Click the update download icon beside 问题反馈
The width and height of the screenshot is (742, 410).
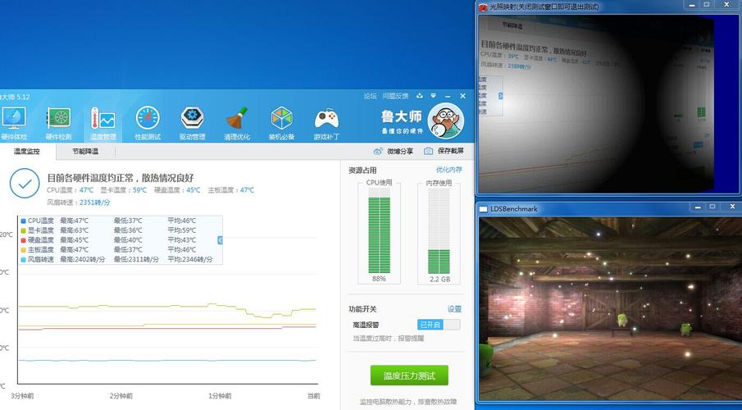pos(419,96)
